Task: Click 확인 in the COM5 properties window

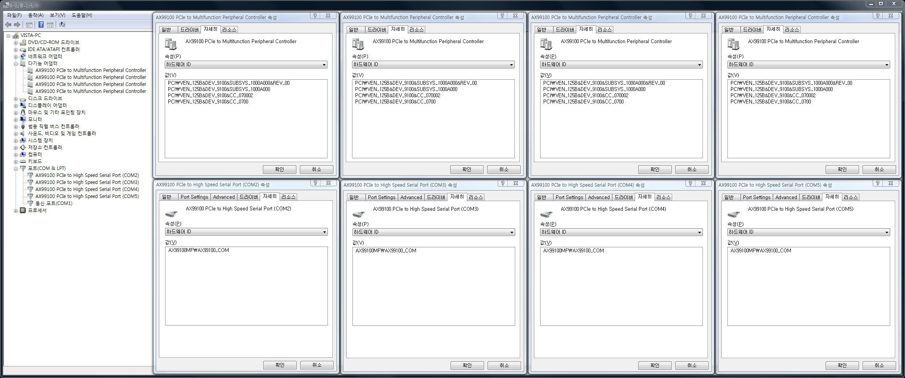Action: [x=842, y=366]
